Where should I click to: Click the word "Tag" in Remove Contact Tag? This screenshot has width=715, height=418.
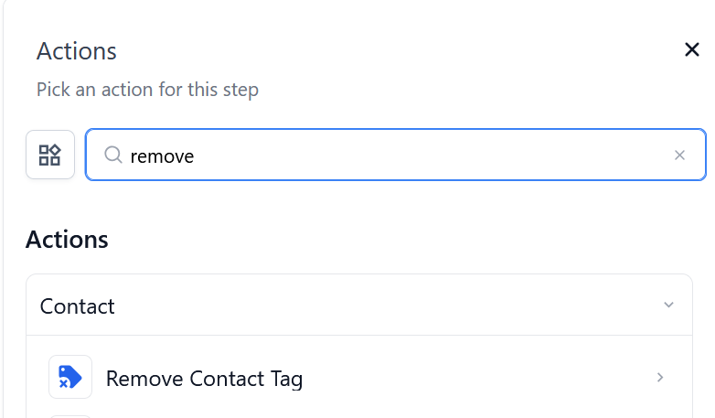point(285,379)
